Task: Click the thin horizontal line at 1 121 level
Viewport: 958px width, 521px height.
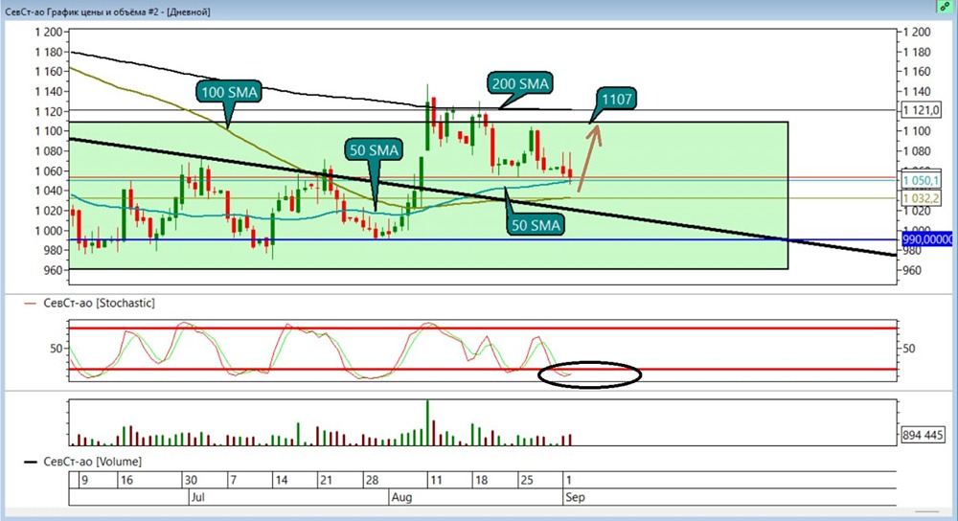Action: click(x=483, y=110)
